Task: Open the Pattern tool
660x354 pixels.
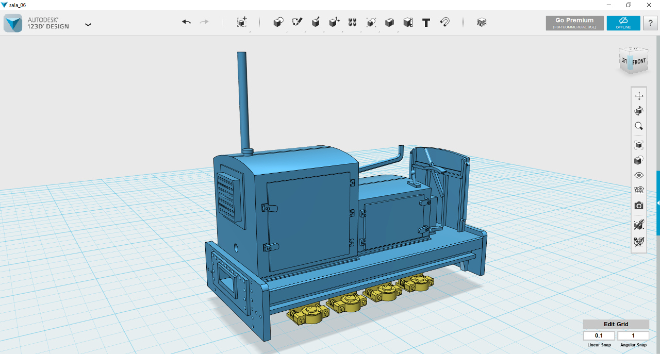Action: coord(353,22)
